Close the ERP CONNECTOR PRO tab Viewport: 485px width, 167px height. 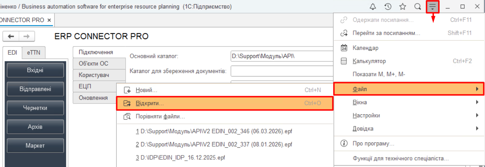point(49,20)
